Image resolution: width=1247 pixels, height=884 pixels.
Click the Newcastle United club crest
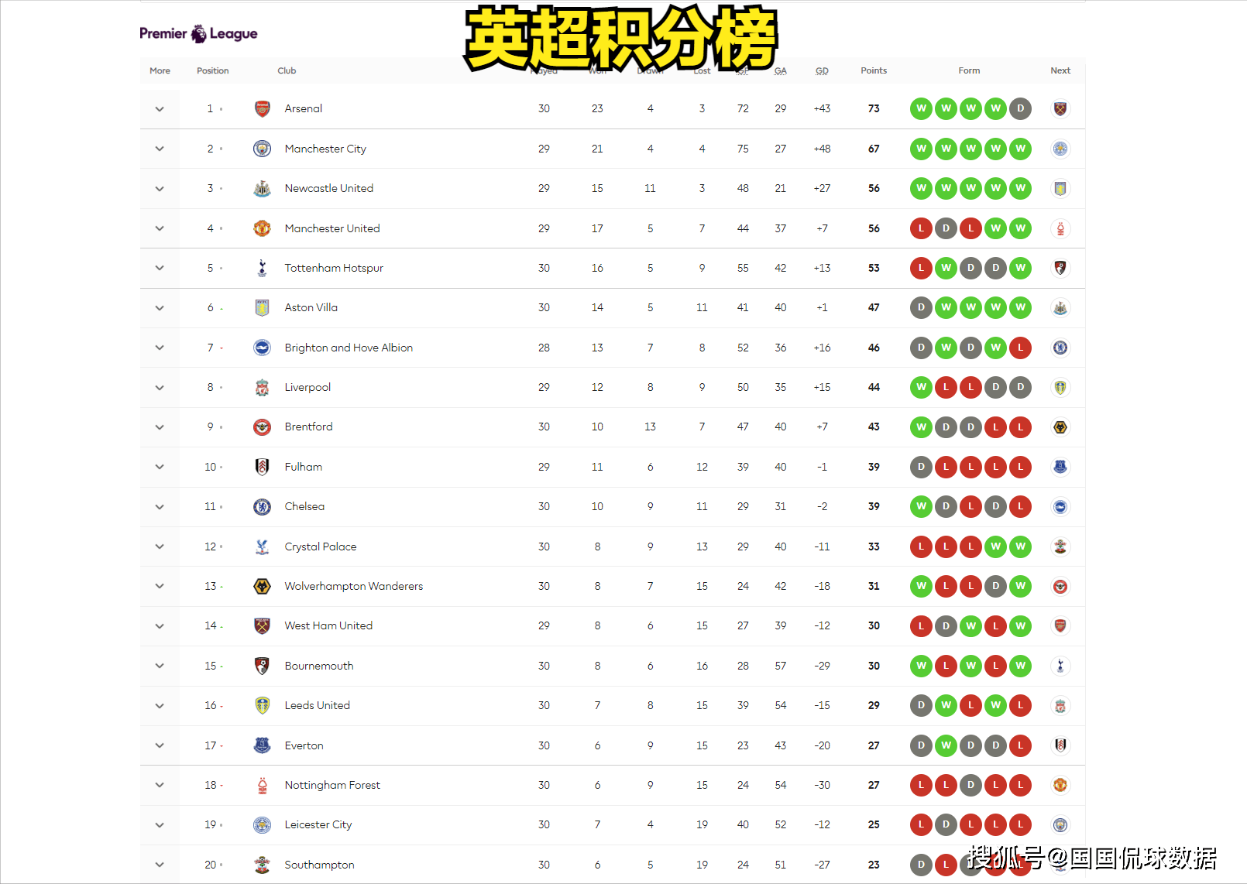[263, 188]
